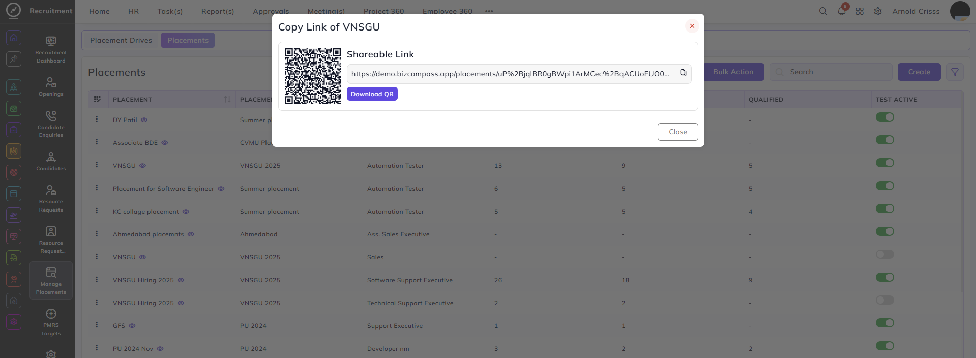976x358 pixels.
Task: Open the DY Patil placement link
Action: pyautogui.click(x=125, y=120)
